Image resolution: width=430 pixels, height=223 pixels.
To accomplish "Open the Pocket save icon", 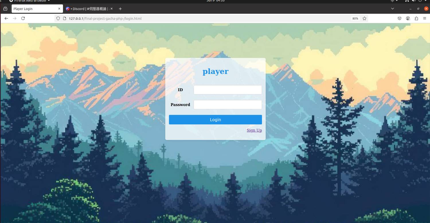I will pyautogui.click(x=399, y=18).
